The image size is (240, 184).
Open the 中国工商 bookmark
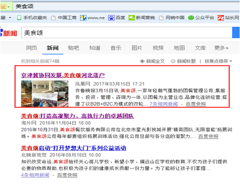64,18
